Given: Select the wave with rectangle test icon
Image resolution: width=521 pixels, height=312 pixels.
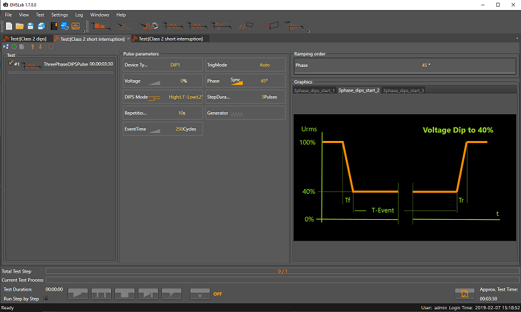Looking at the screenshot, I should click(245, 26).
